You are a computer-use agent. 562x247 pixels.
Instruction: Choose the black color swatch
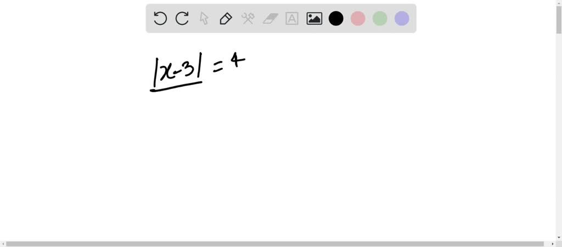click(x=336, y=18)
